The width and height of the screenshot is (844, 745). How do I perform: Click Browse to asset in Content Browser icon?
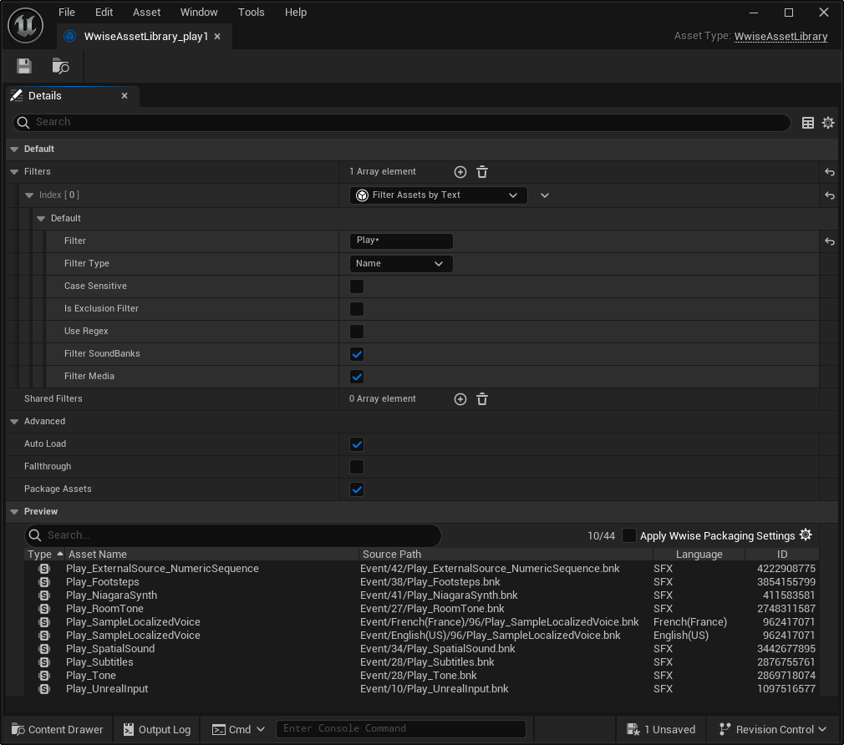click(60, 66)
